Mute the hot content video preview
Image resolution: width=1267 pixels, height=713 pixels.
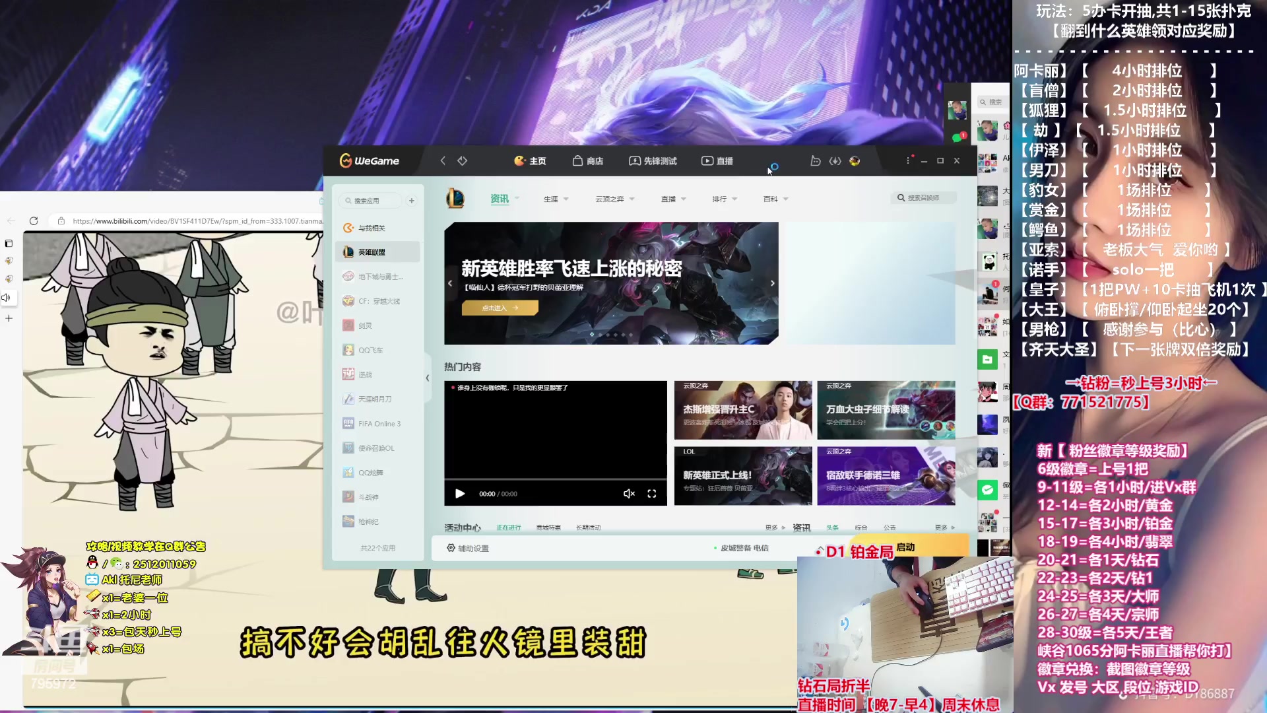pyautogui.click(x=628, y=493)
